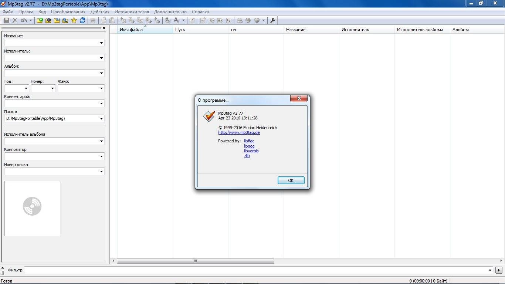Expand the Название field dropdown
The height and width of the screenshot is (284, 505).
[101, 43]
